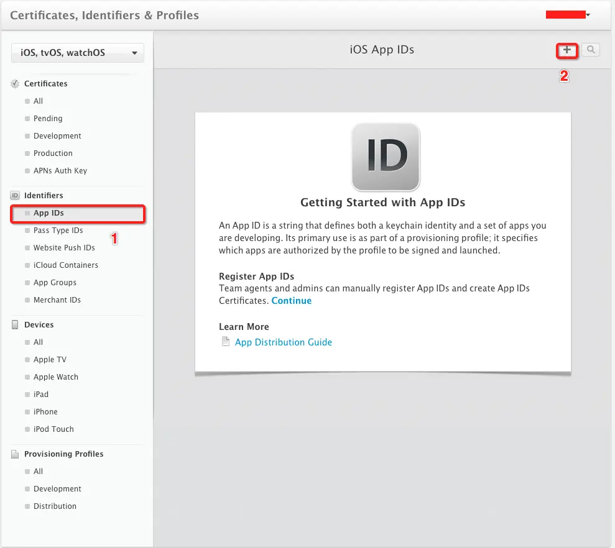Open App Groups
This screenshot has width=615, height=548.
(x=55, y=283)
